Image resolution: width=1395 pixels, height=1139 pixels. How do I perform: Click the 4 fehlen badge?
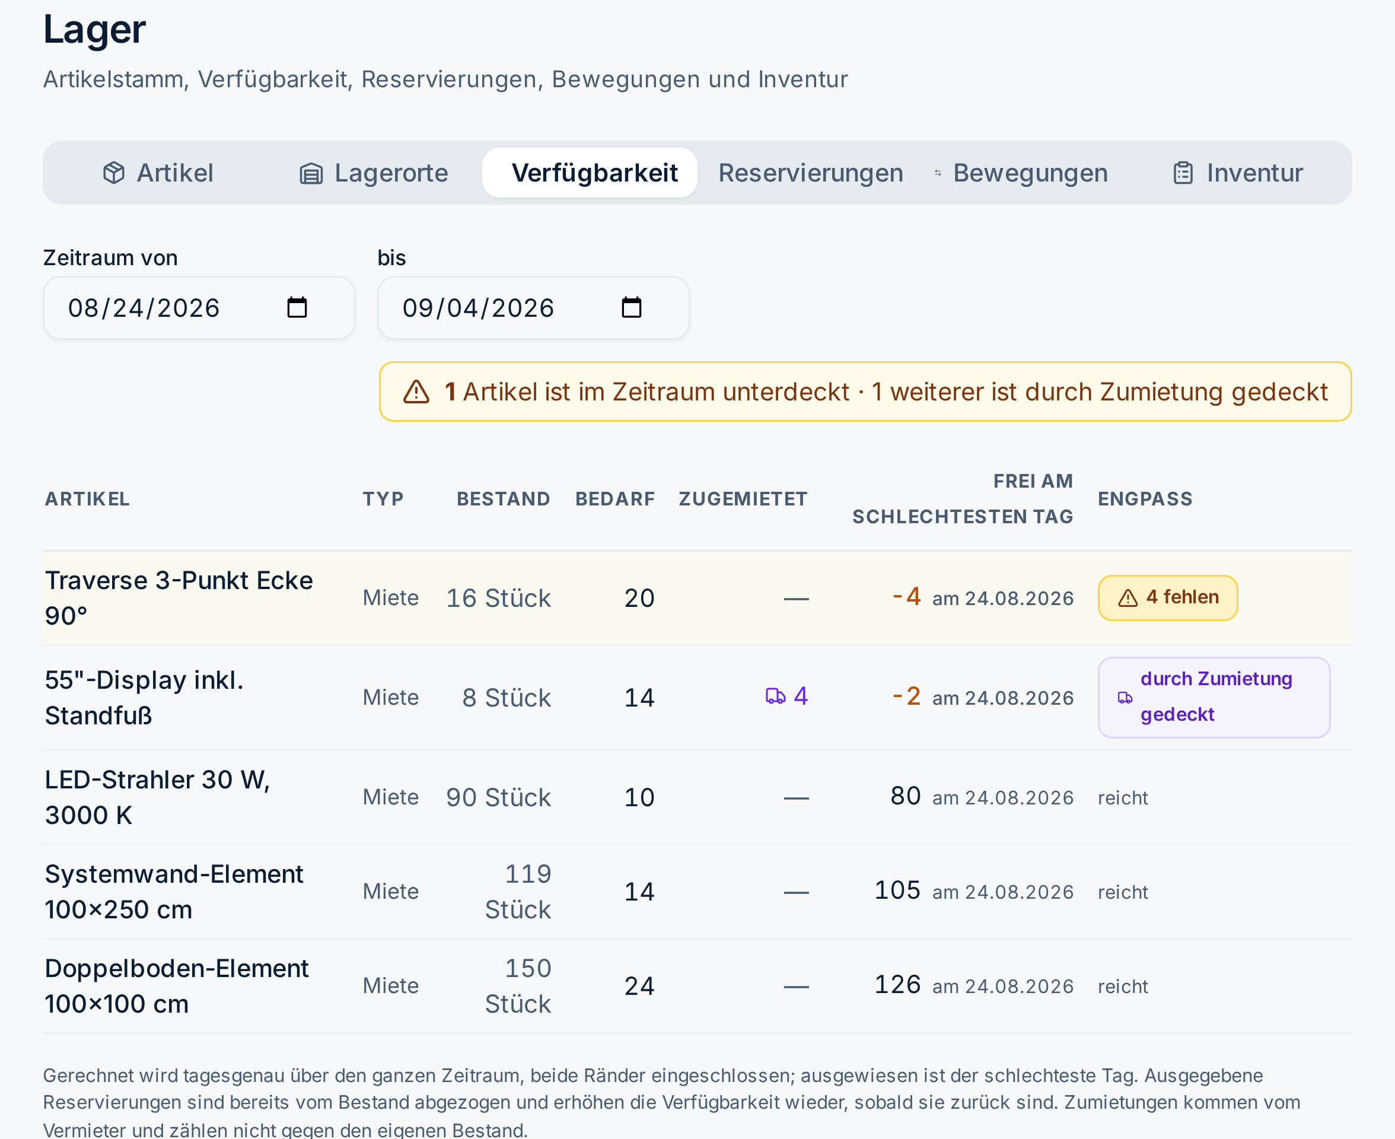coord(1168,598)
